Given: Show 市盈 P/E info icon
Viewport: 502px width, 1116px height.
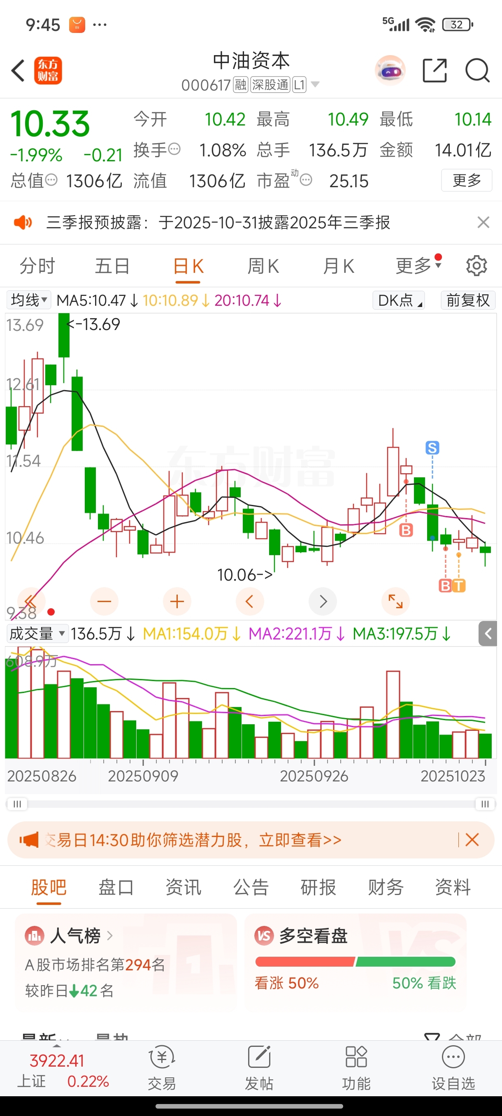Looking at the screenshot, I should [306, 180].
